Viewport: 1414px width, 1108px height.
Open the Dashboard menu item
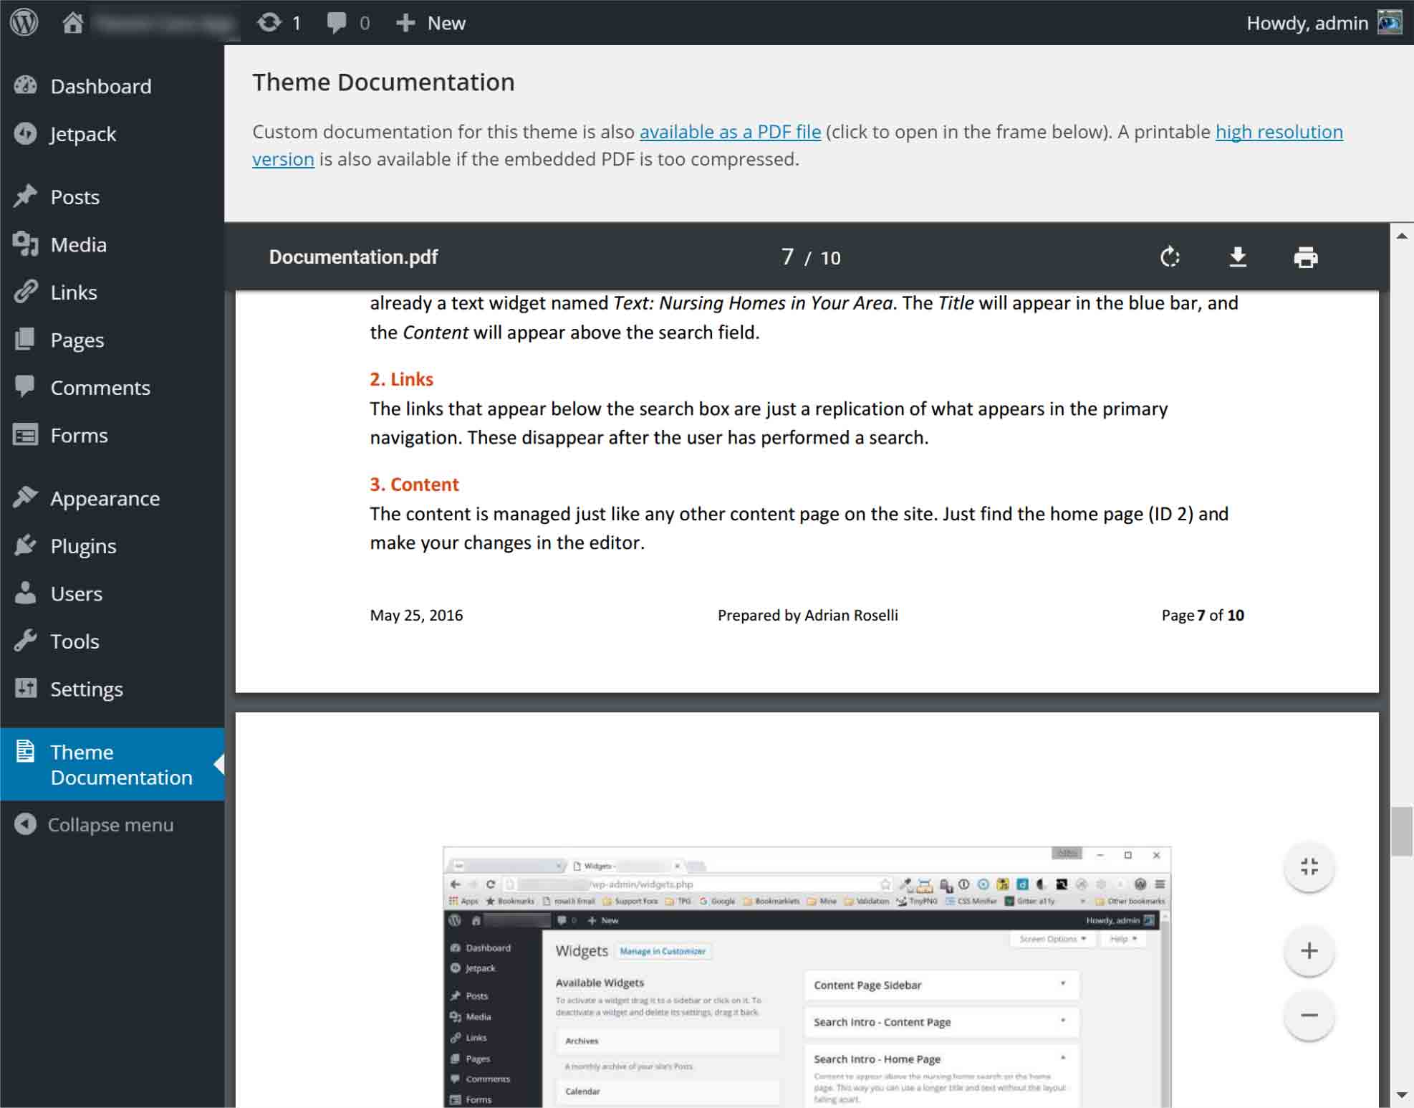tap(101, 86)
